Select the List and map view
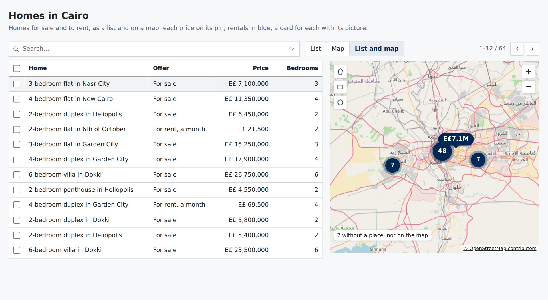The width and height of the screenshot is (548, 300). click(376, 49)
